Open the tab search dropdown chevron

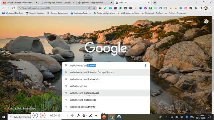click(x=189, y=2)
